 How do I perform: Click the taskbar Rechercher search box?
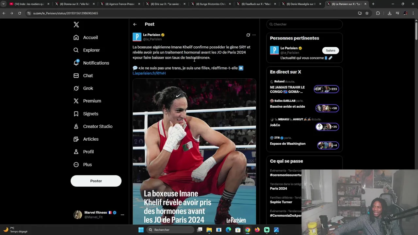[x=170, y=230]
